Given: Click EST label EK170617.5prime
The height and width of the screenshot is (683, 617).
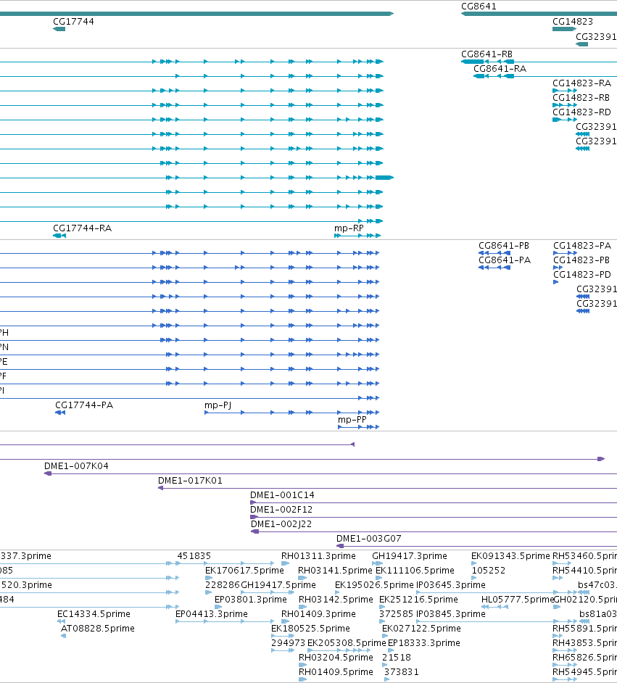Looking at the screenshot, I should (x=244, y=570).
